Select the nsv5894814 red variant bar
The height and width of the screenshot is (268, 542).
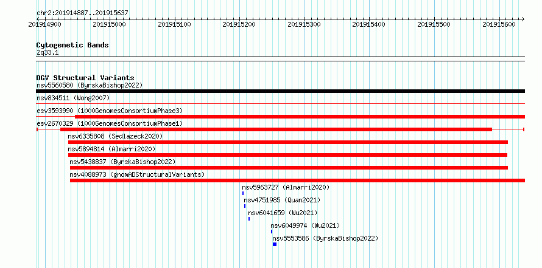[287, 155]
